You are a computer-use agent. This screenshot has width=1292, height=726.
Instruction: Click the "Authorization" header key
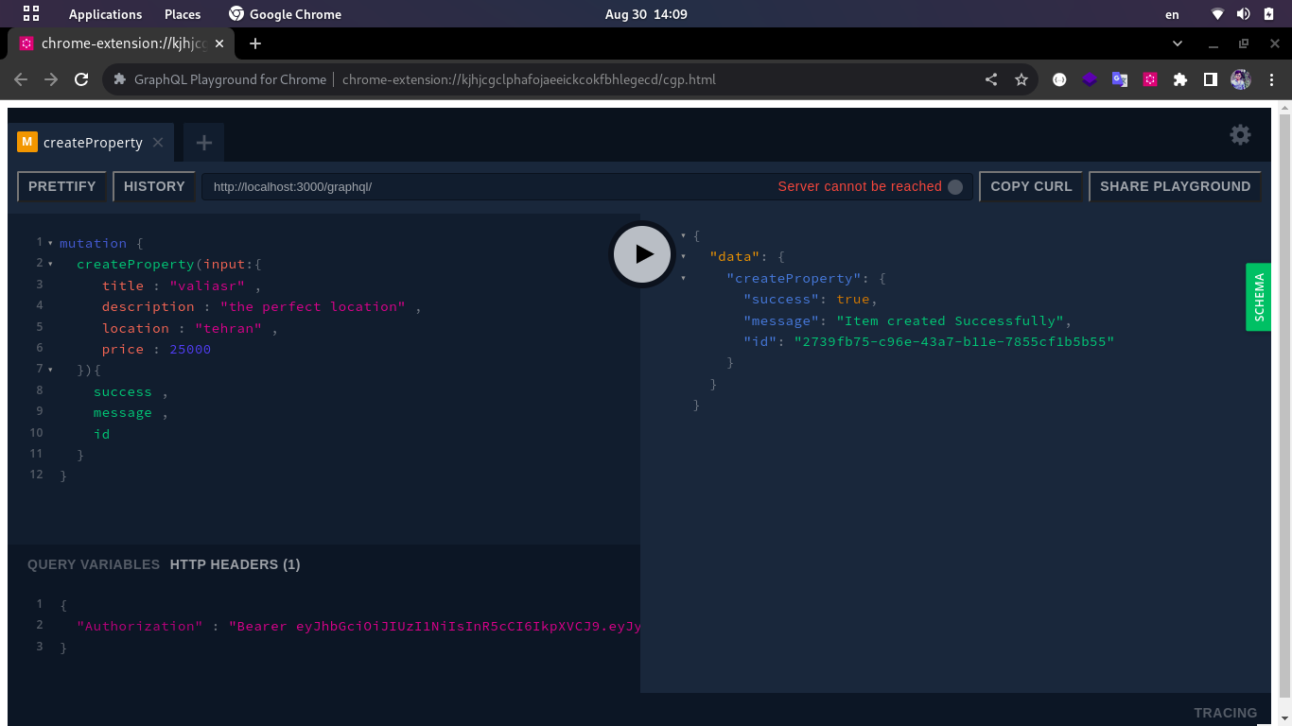point(140,626)
